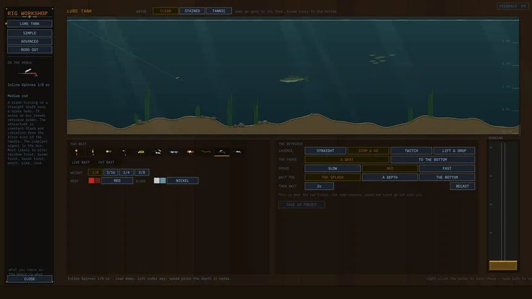
Task: Set retrieve speed to Med
Action: 390,168
